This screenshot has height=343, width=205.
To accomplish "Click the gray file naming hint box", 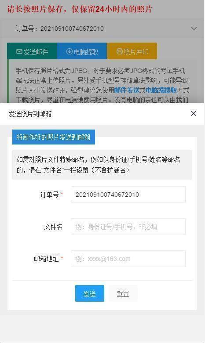I will [102, 165].
